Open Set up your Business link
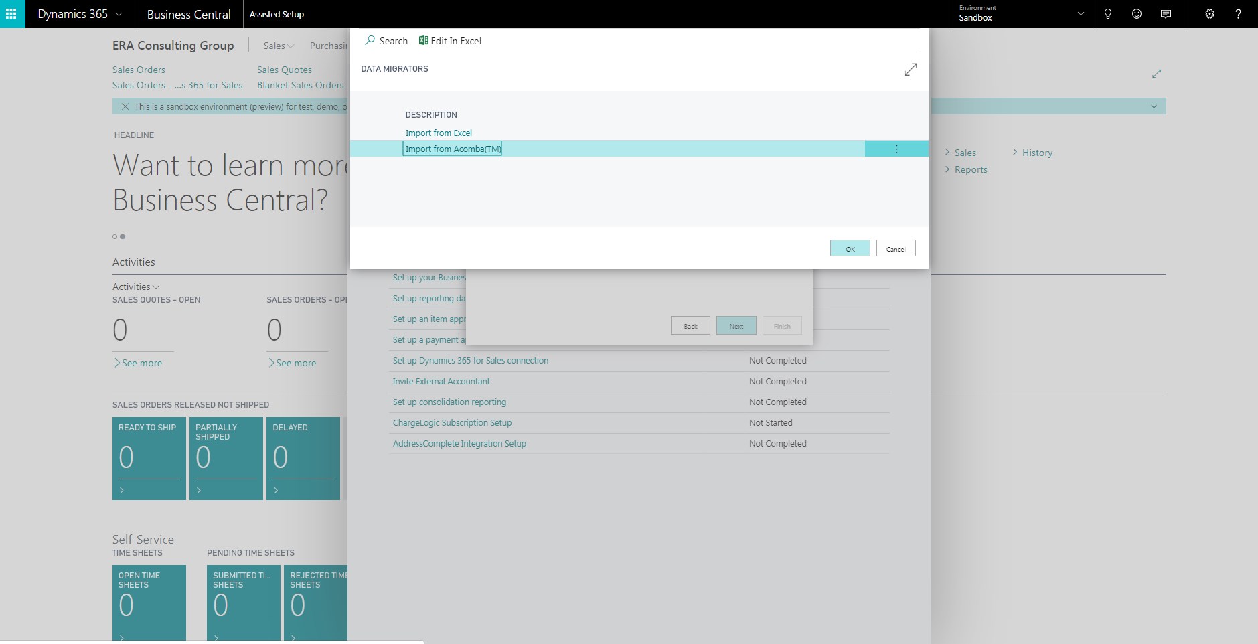Viewport: 1258px width, 644px height. click(x=428, y=277)
